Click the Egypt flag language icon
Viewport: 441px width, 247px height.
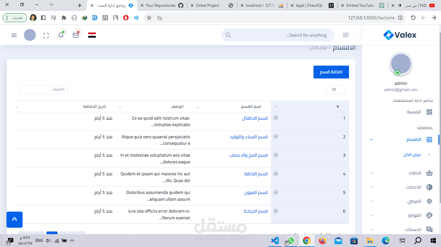(92, 35)
